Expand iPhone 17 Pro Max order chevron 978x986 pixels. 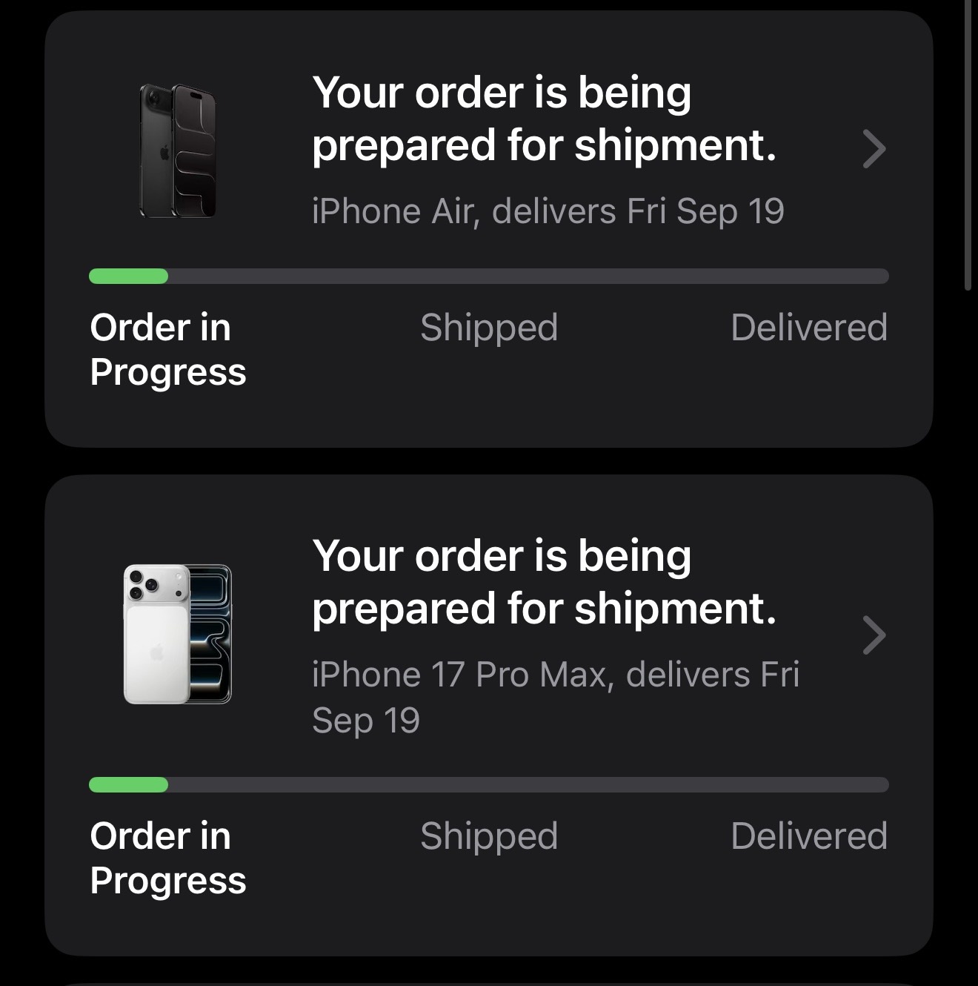click(x=874, y=635)
